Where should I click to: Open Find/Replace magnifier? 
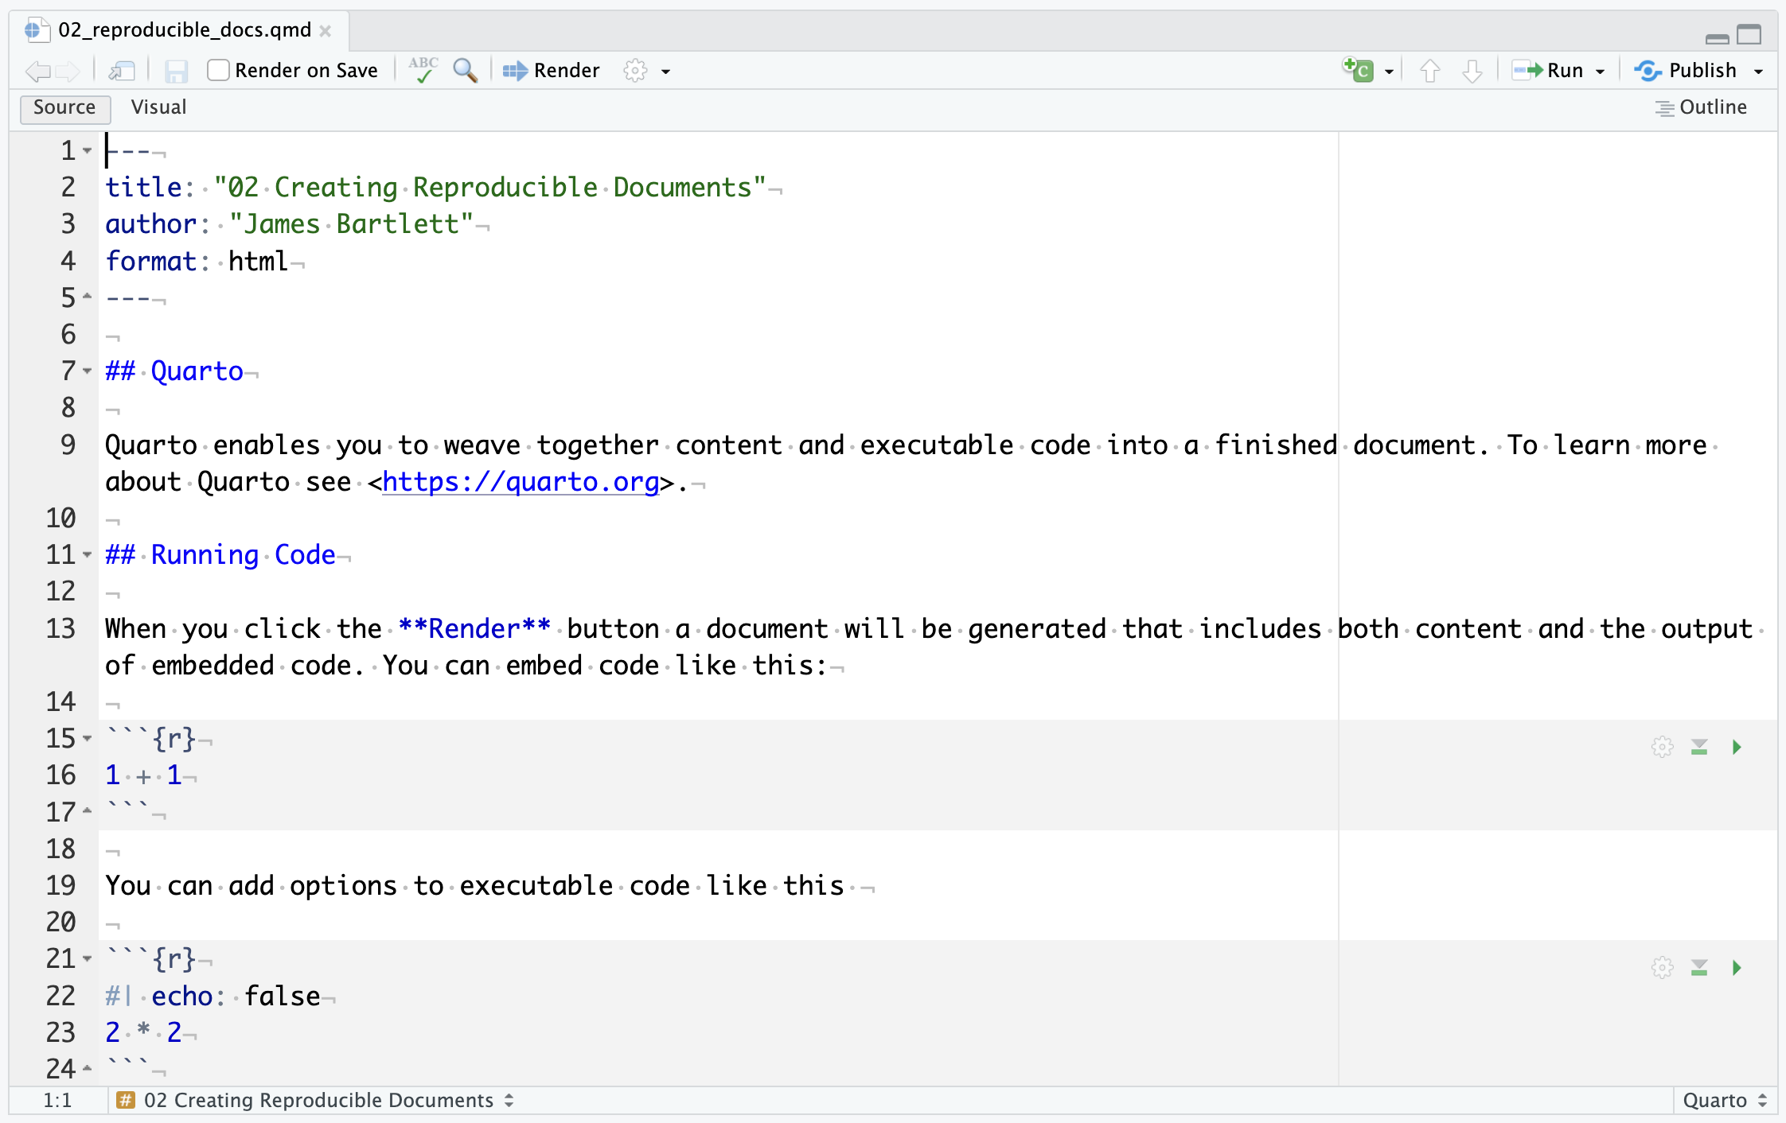465,71
